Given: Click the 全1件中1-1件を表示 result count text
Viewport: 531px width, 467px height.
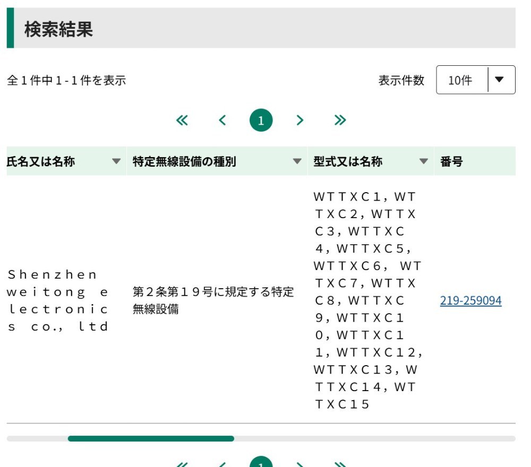Looking at the screenshot, I should click(66, 81).
